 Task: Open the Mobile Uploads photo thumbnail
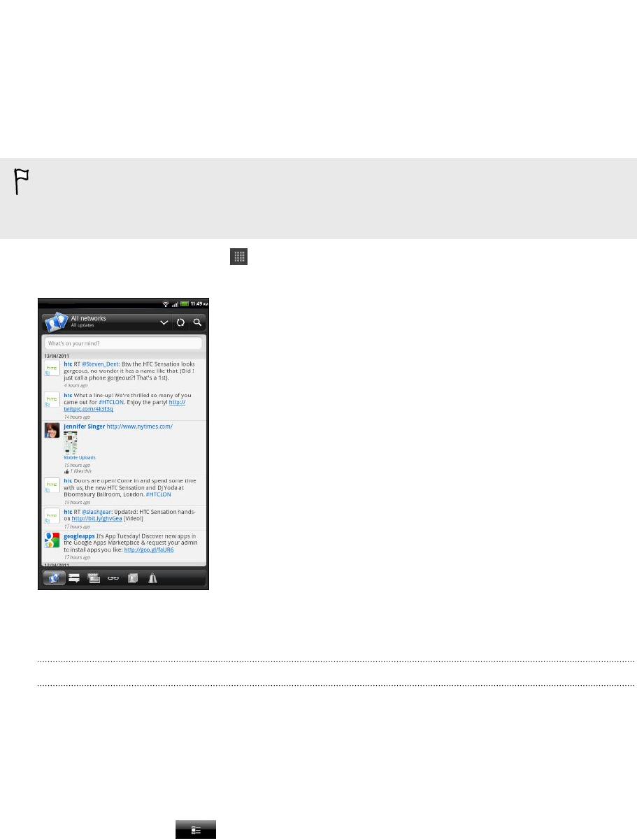[70, 443]
